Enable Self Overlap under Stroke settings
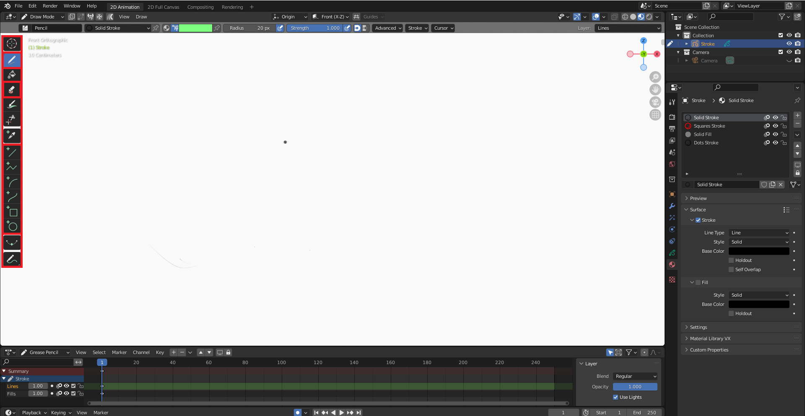 tap(732, 269)
